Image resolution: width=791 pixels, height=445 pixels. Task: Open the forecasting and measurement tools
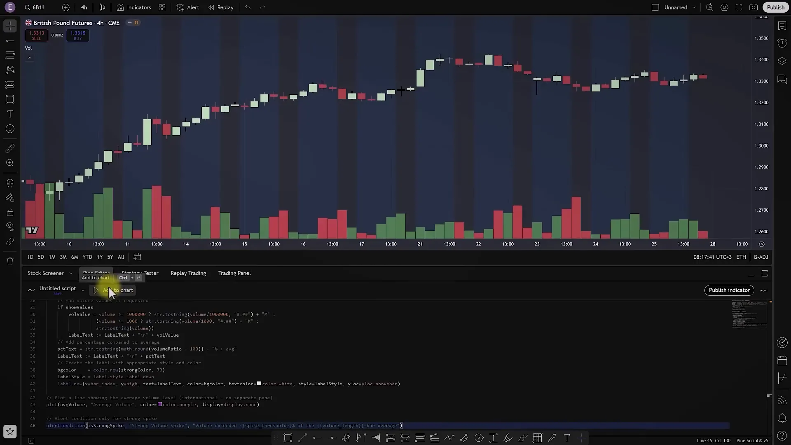pos(10,85)
